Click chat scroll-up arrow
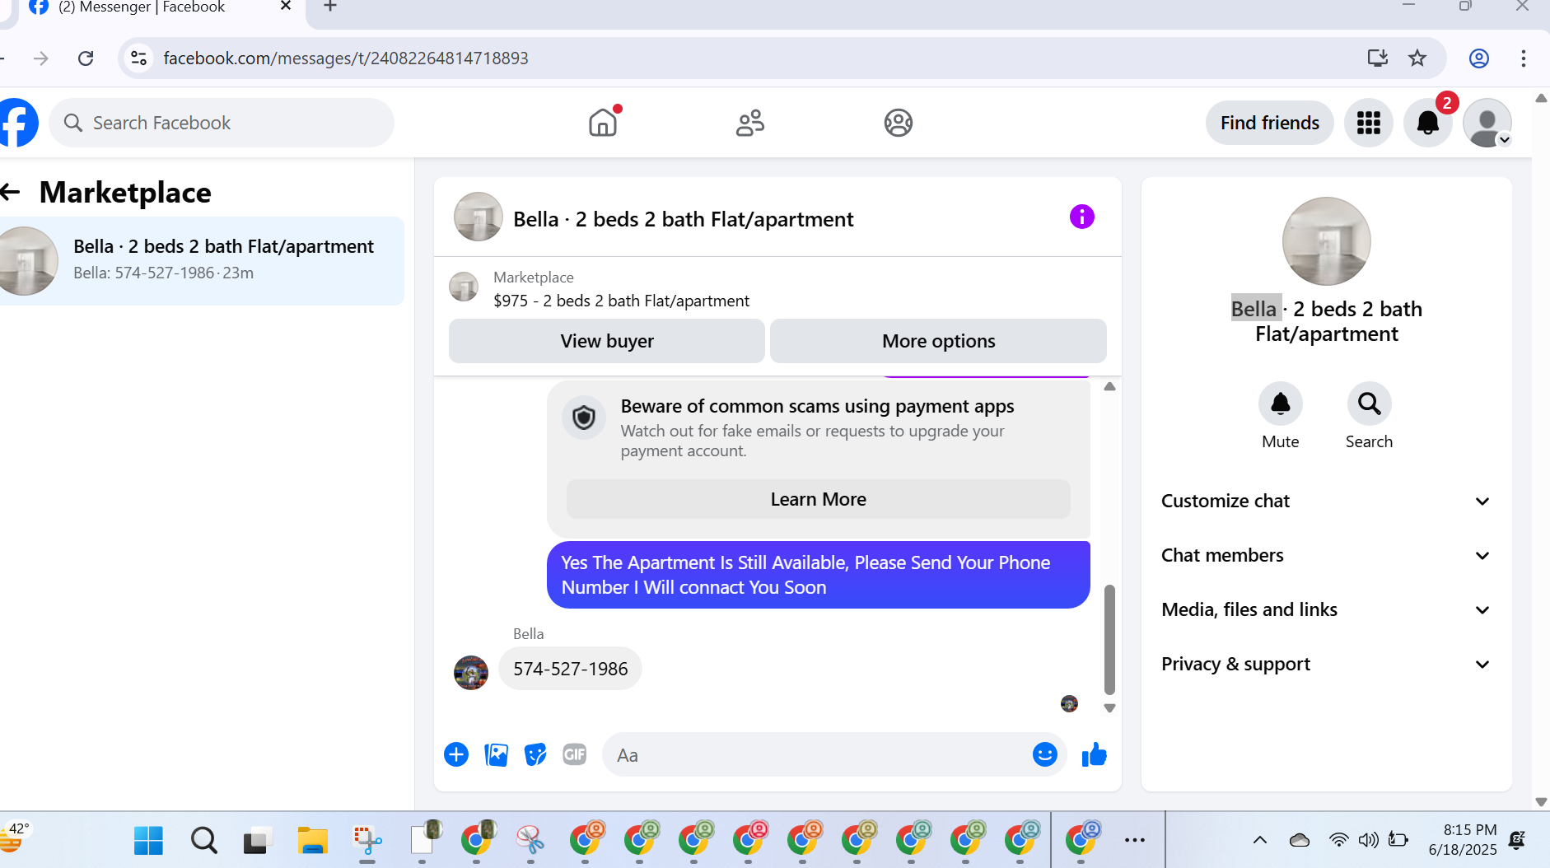Viewport: 1550px width, 868px height. click(x=1109, y=386)
